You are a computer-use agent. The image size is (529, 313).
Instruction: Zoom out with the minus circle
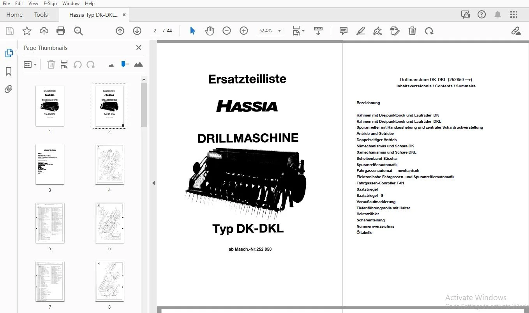227,31
